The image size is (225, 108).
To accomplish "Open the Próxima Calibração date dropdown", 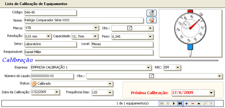I will pos(211,93).
